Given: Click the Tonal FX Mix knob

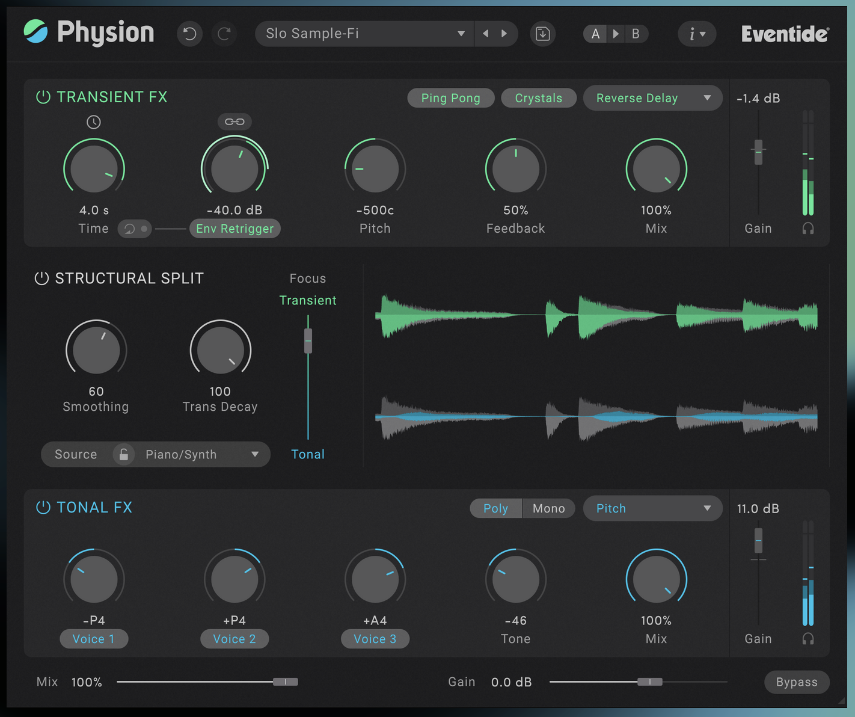Looking at the screenshot, I should point(657,579).
